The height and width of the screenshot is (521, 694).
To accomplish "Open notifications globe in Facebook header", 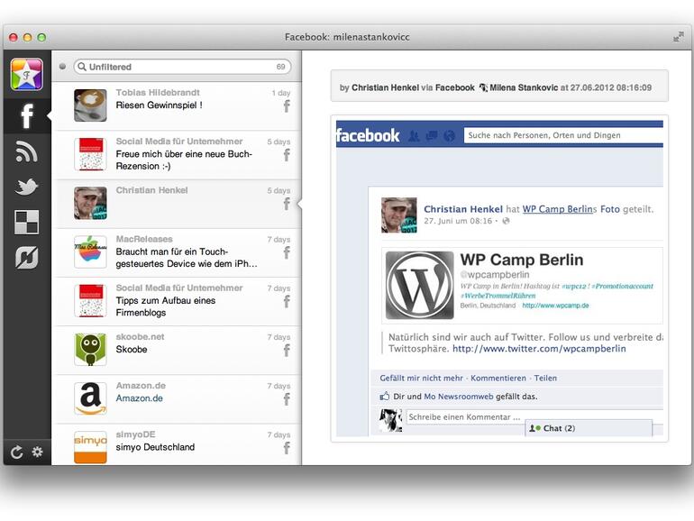I will tap(449, 135).
